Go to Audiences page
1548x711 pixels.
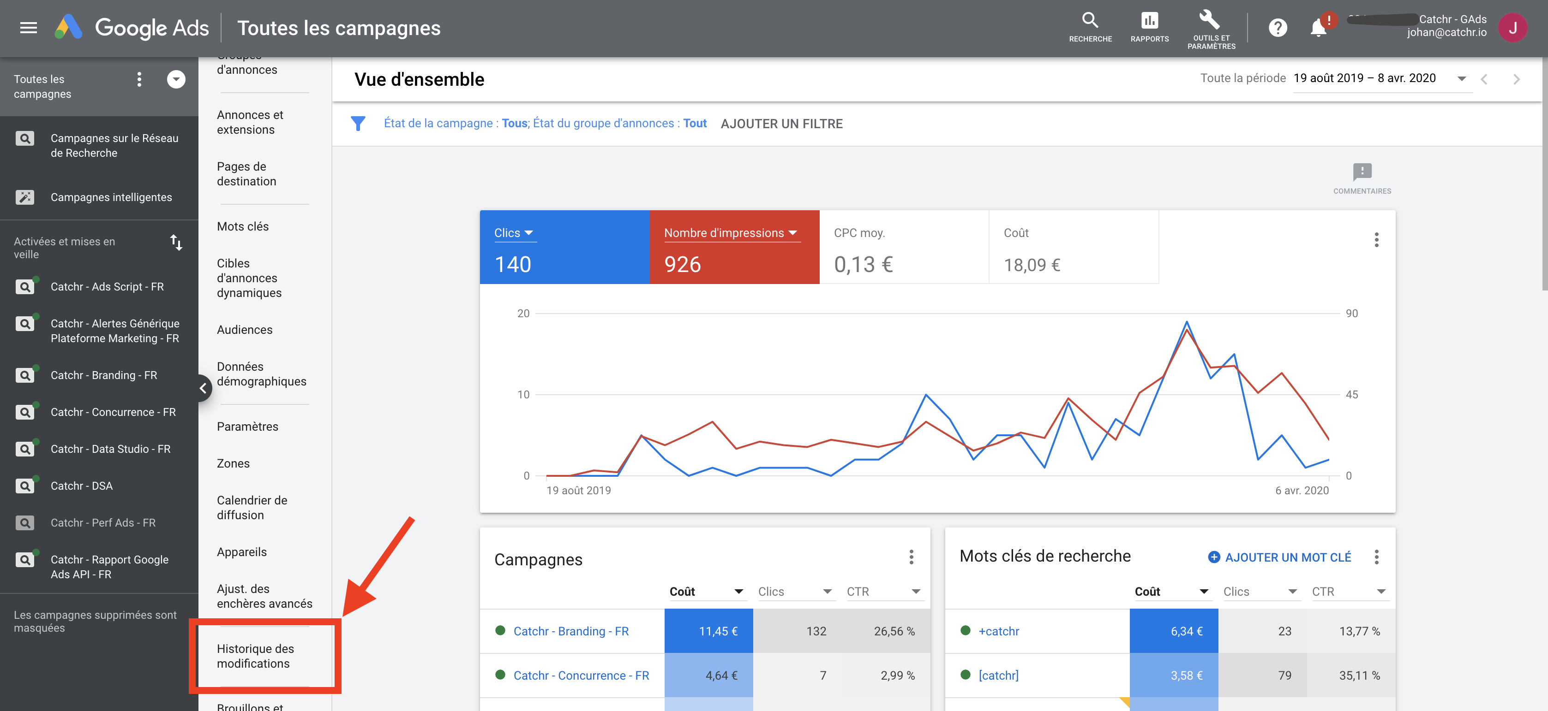point(245,330)
